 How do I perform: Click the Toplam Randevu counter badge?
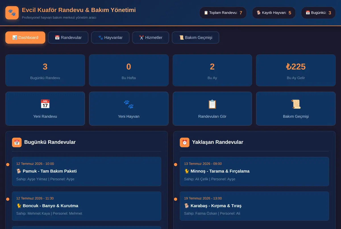click(223, 13)
